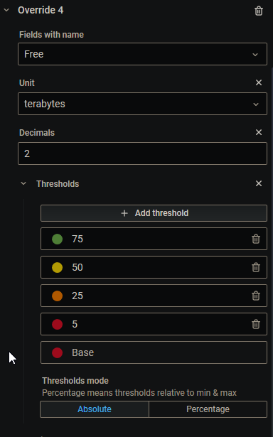The width and height of the screenshot is (273, 437).
Task: Delete the 75 threshold
Action: click(256, 239)
